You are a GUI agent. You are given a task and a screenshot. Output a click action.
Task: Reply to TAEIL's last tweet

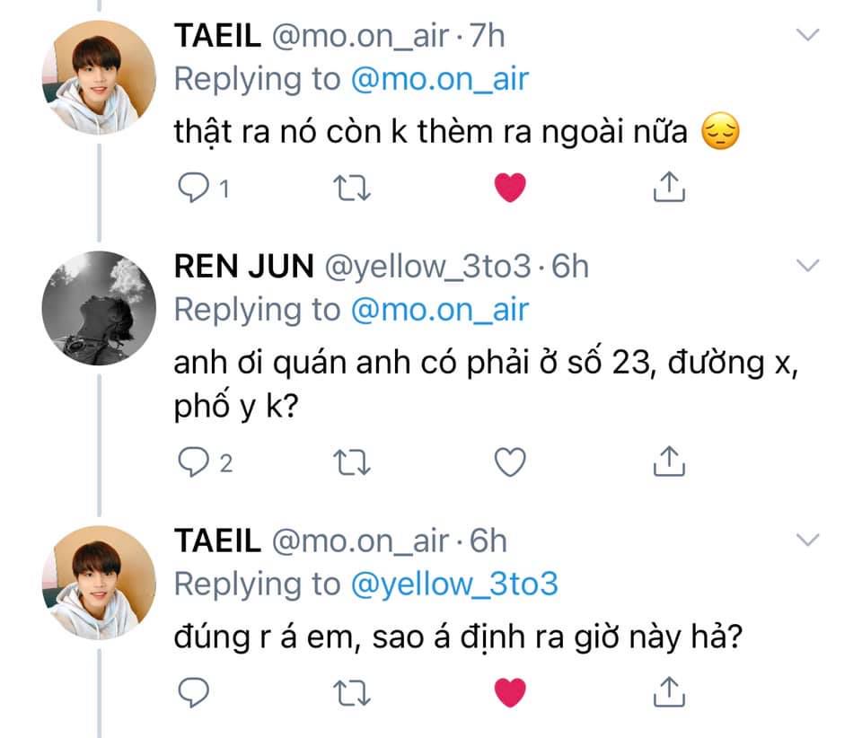191,691
